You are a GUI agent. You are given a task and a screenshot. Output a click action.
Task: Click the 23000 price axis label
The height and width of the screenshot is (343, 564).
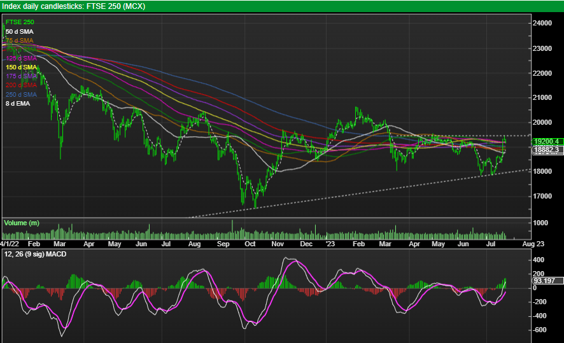coord(542,48)
